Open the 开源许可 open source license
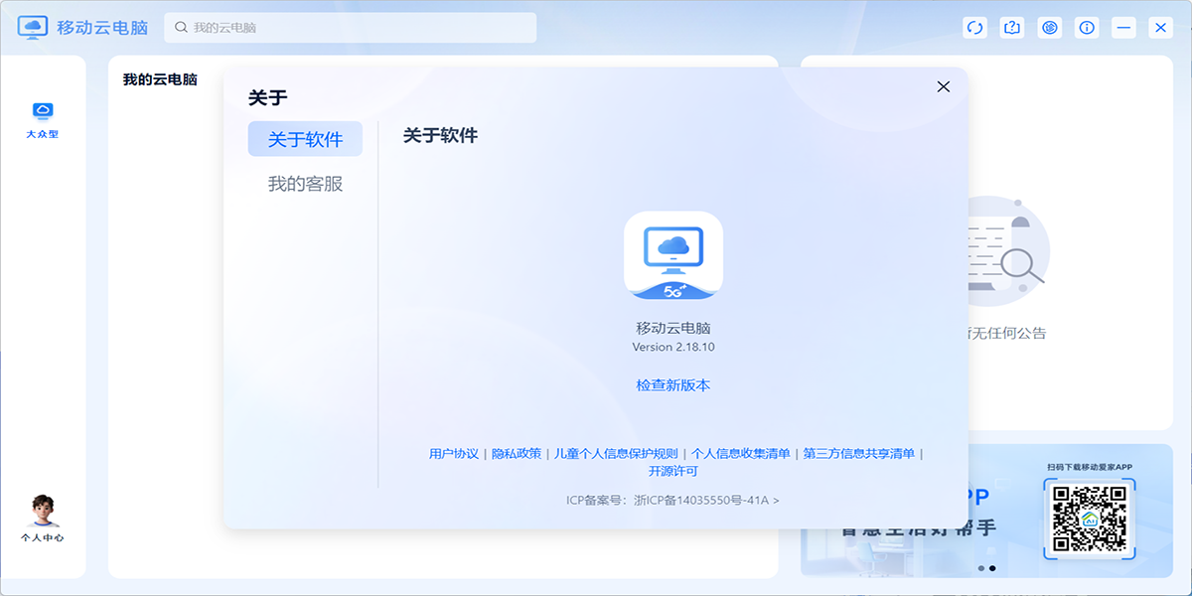 coord(673,471)
